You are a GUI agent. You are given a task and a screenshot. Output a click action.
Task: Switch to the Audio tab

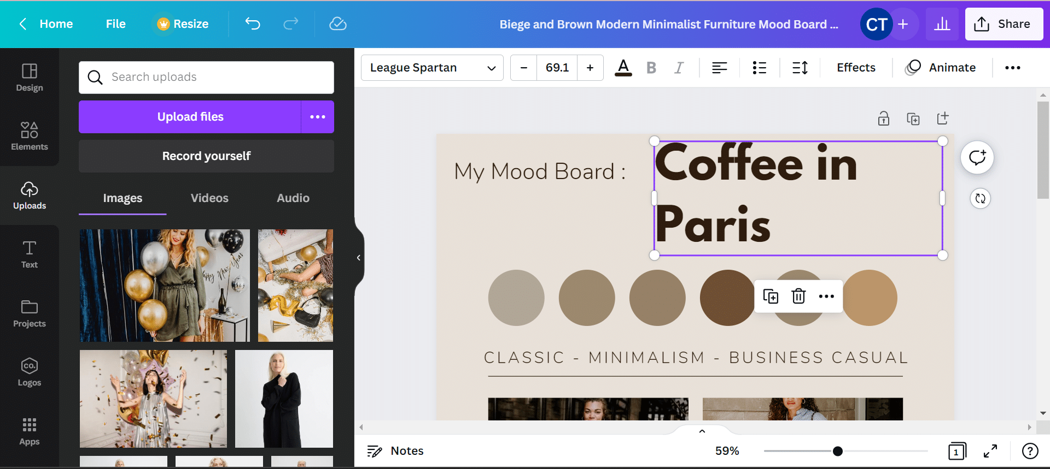click(293, 198)
